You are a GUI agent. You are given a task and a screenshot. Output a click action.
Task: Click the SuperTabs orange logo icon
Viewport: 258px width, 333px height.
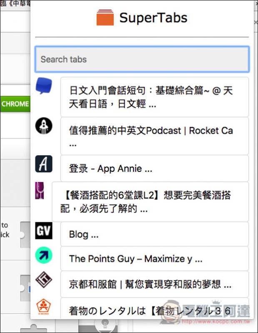point(105,17)
